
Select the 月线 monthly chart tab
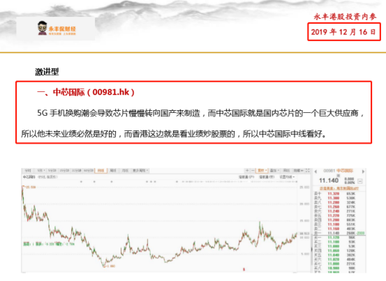[125, 170]
